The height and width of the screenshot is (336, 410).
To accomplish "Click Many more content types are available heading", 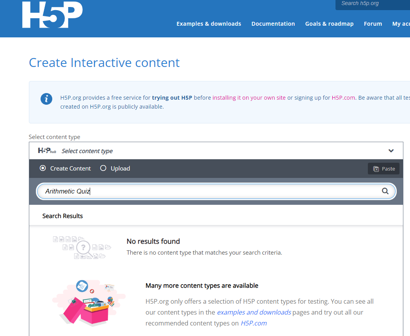I will pos(202,286).
